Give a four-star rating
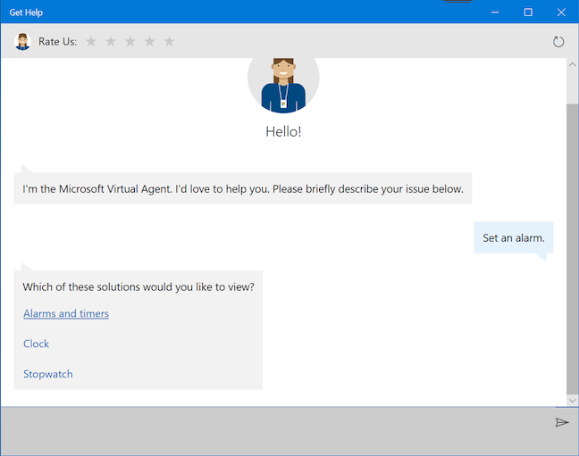 point(150,41)
